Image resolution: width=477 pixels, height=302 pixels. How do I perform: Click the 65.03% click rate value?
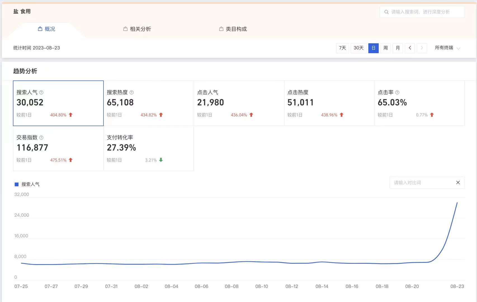point(392,103)
